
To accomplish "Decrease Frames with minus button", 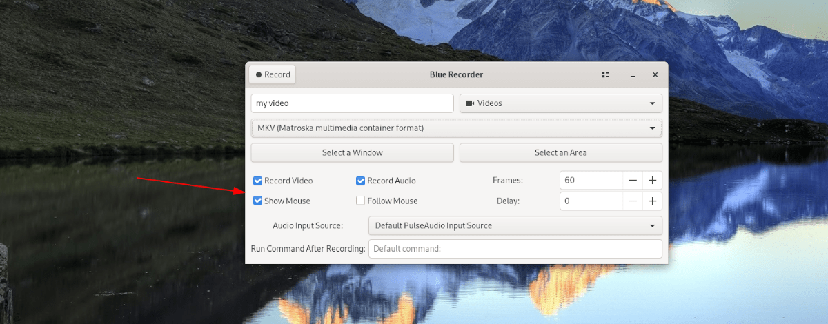I will point(632,181).
